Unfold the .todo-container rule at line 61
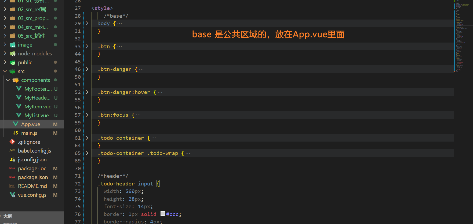The image size is (473, 224). click(x=87, y=138)
